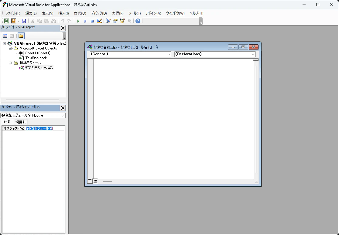339x235 pixels.
Task: Open the (Declarations) procedure dropdown
Action: click(253, 54)
